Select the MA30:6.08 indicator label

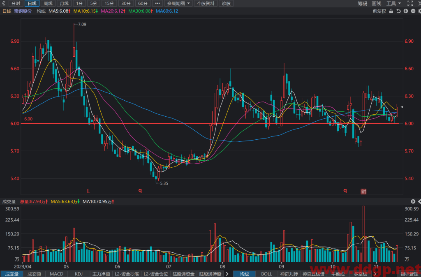141,11
